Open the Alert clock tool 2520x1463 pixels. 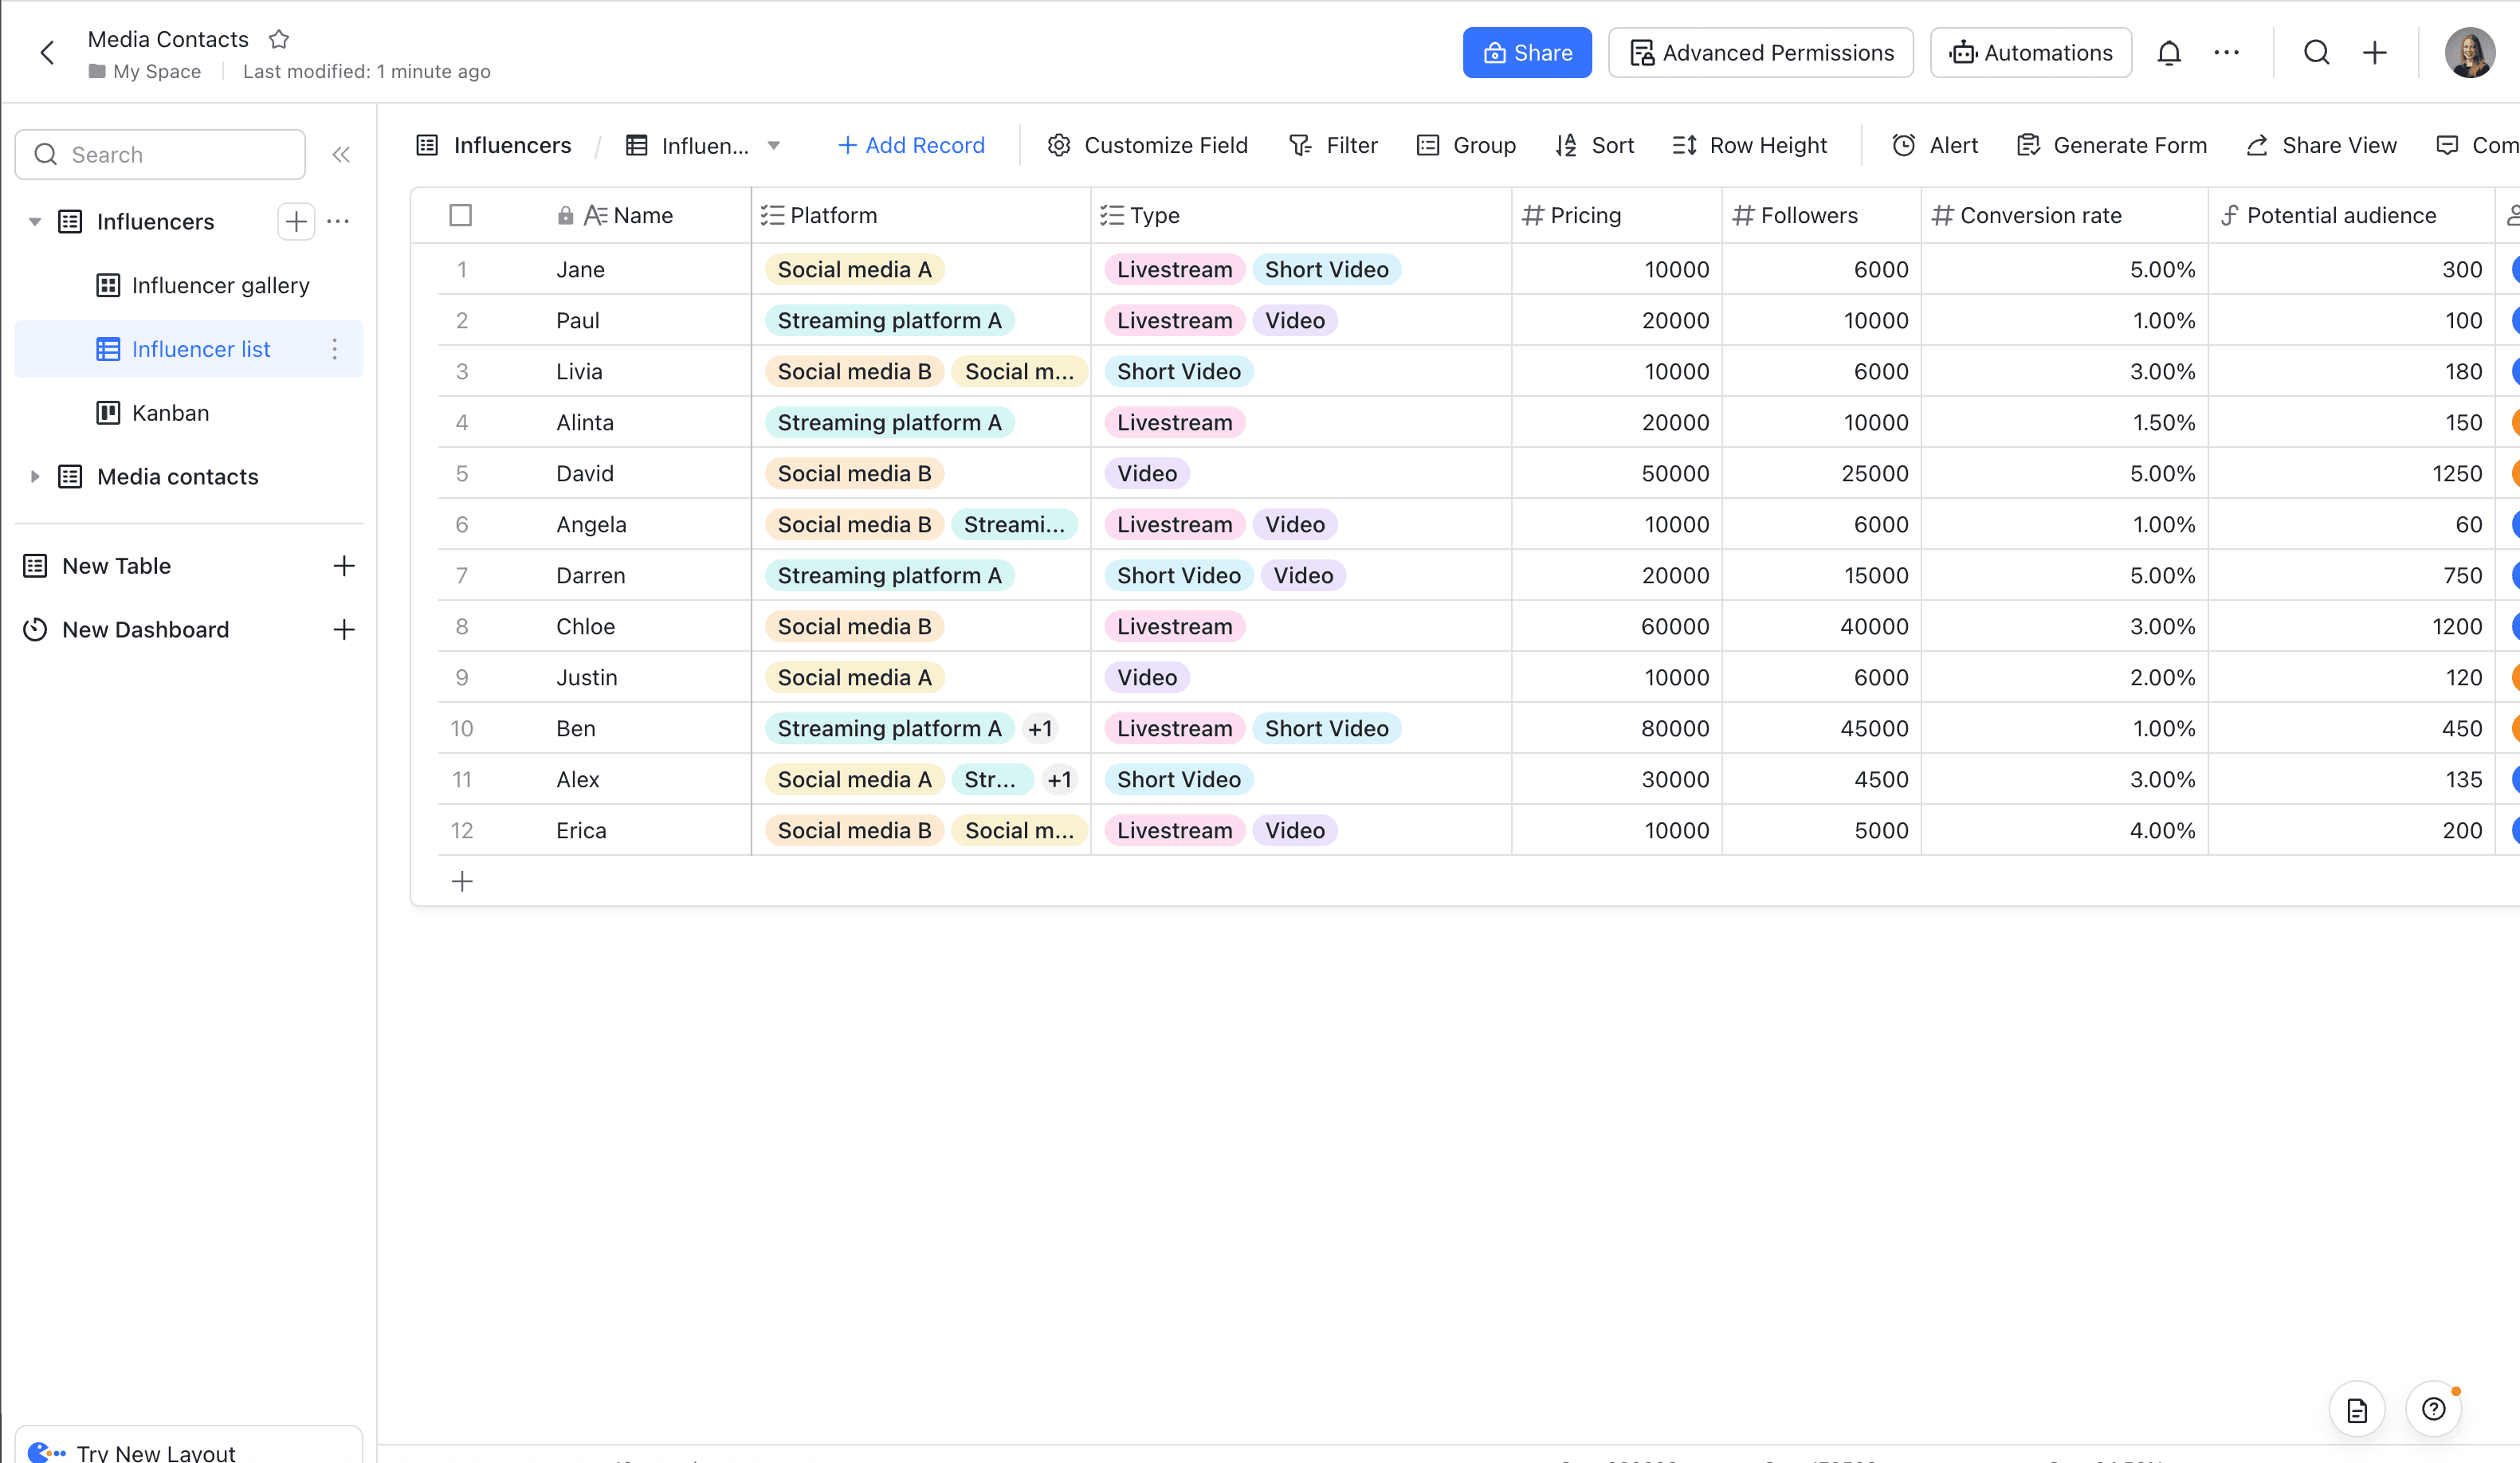click(1934, 145)
